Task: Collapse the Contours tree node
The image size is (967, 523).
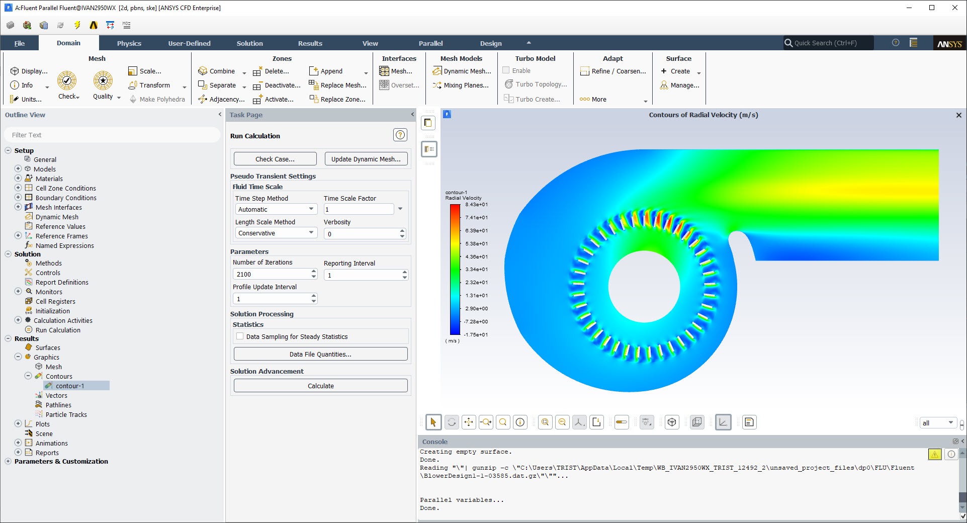Action: (x=28, y=376)
